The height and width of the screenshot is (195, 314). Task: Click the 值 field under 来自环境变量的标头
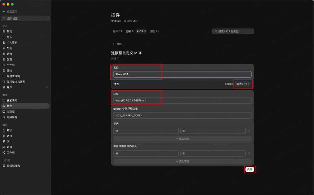coord(213,154)
